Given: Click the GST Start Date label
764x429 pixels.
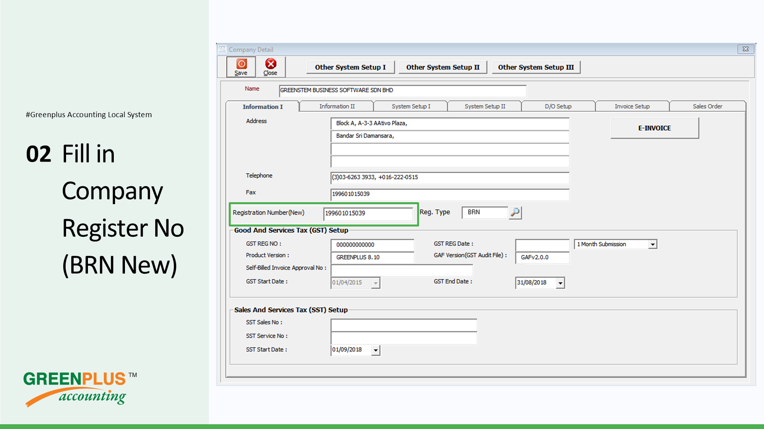Looking at the screenshot, I should click(x=267, y=282).
